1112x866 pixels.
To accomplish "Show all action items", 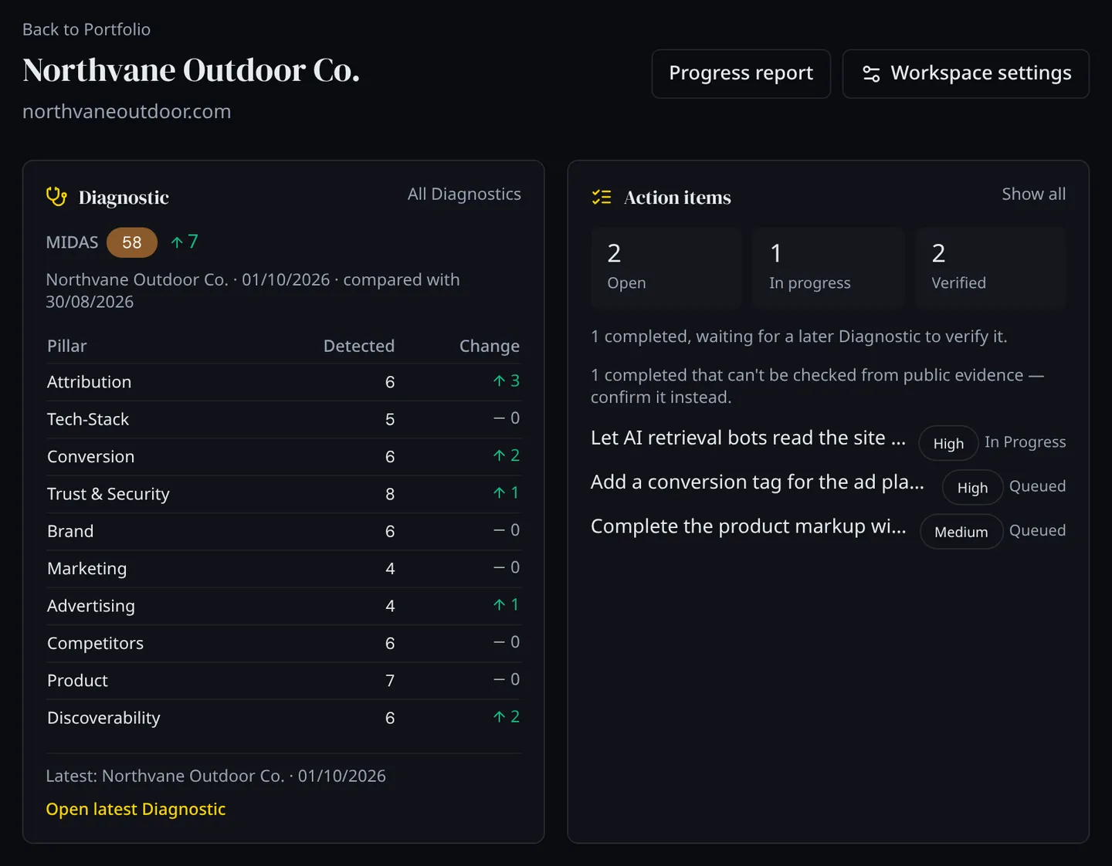I will pos(1033,194).
